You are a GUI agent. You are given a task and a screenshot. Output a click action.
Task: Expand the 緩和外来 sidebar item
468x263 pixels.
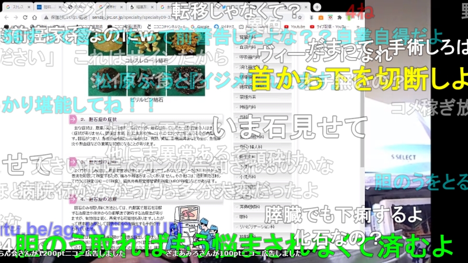pyautogui.click(x=262, y=97)
